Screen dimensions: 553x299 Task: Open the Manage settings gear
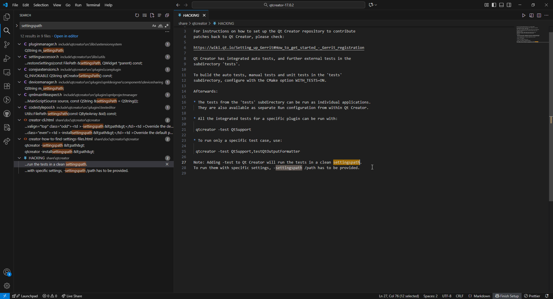tap(7, 286)
